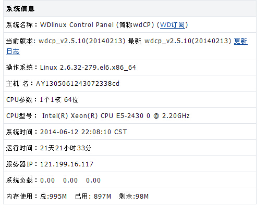Viewport: 267px width, 208px height.
Task: Click the third system load 0.00 value
Action: 93,180
